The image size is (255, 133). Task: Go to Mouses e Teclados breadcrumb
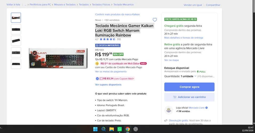pos(65,5)
